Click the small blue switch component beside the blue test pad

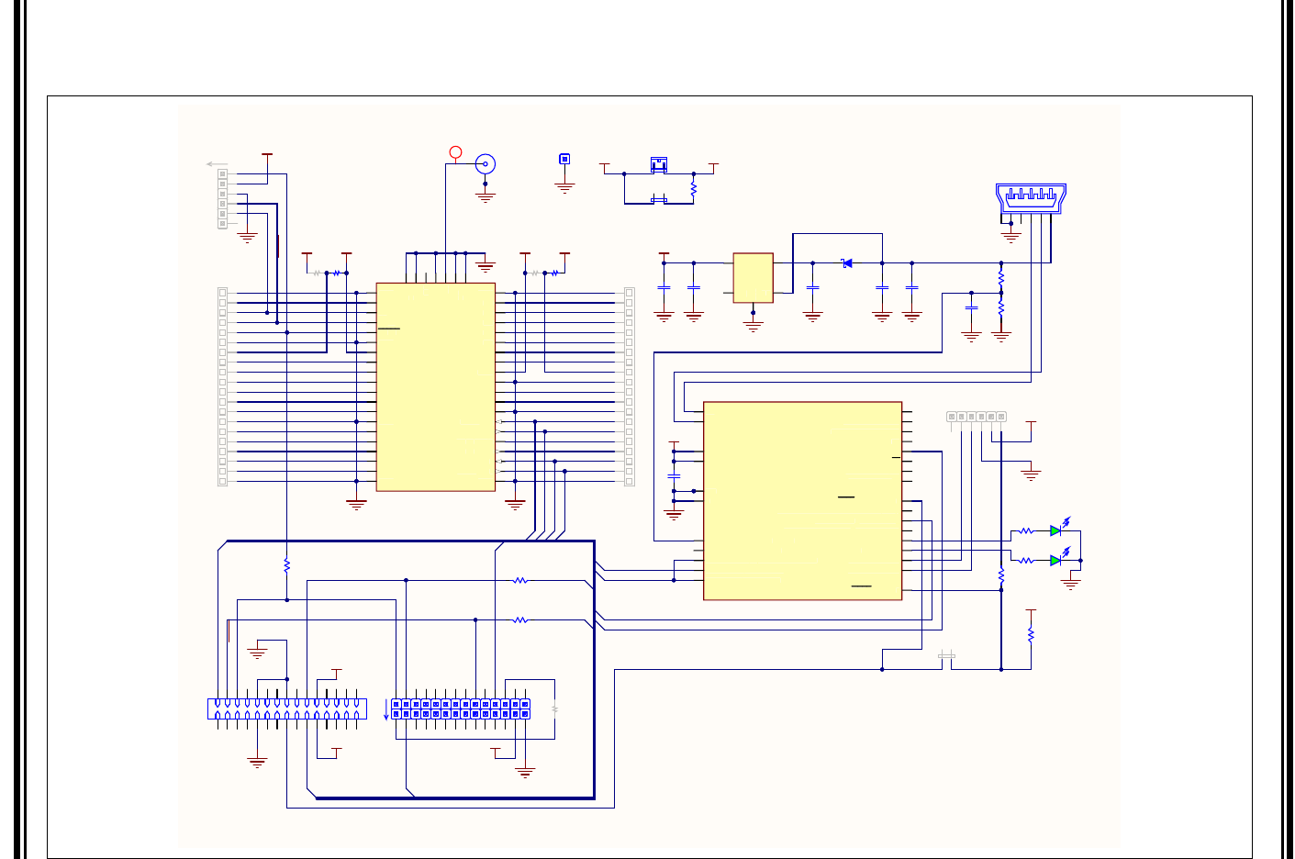point(658,164)
